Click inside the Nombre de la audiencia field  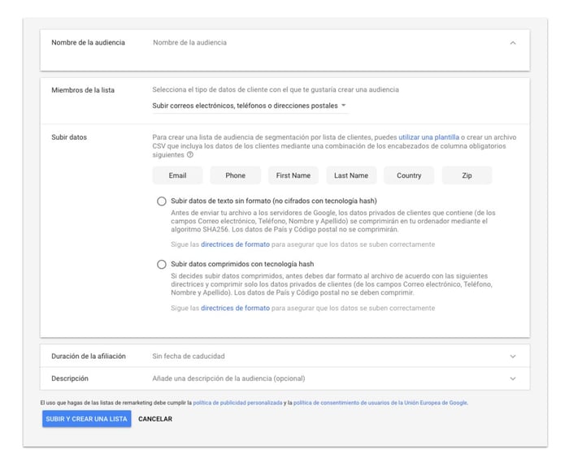point(327,43)
